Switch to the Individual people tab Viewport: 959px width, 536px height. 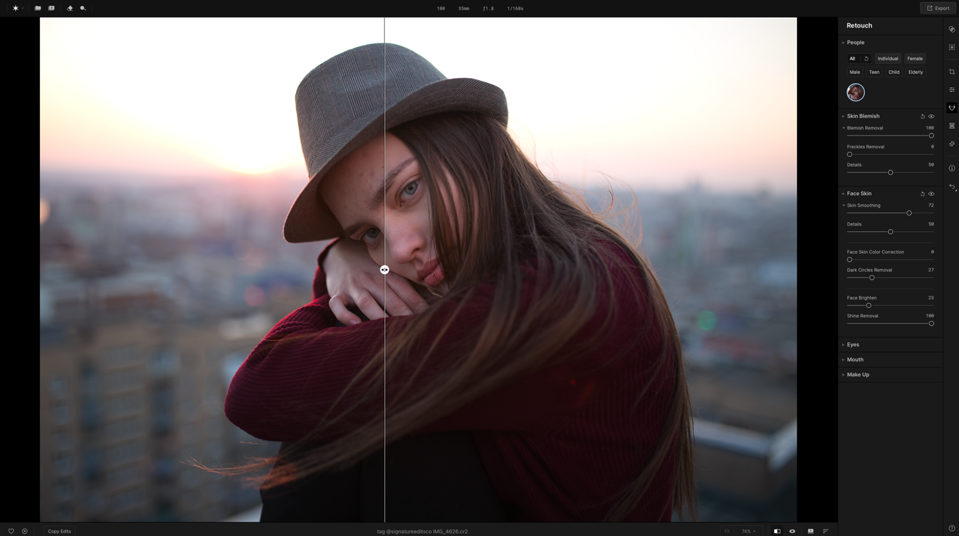point(888,58)
